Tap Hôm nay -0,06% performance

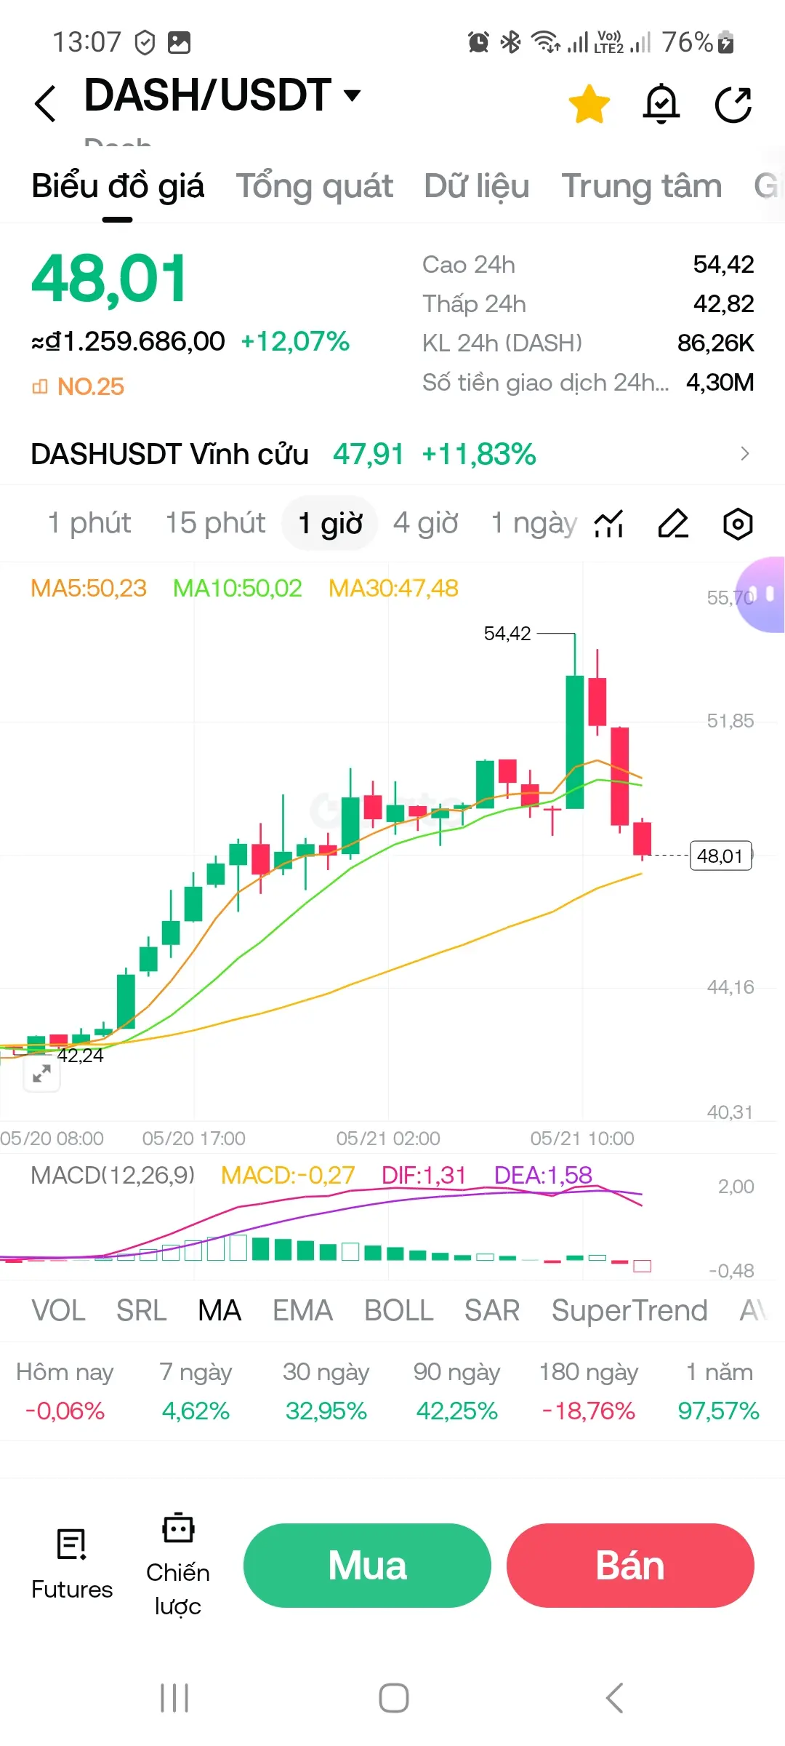click(x=65, y=1391)
